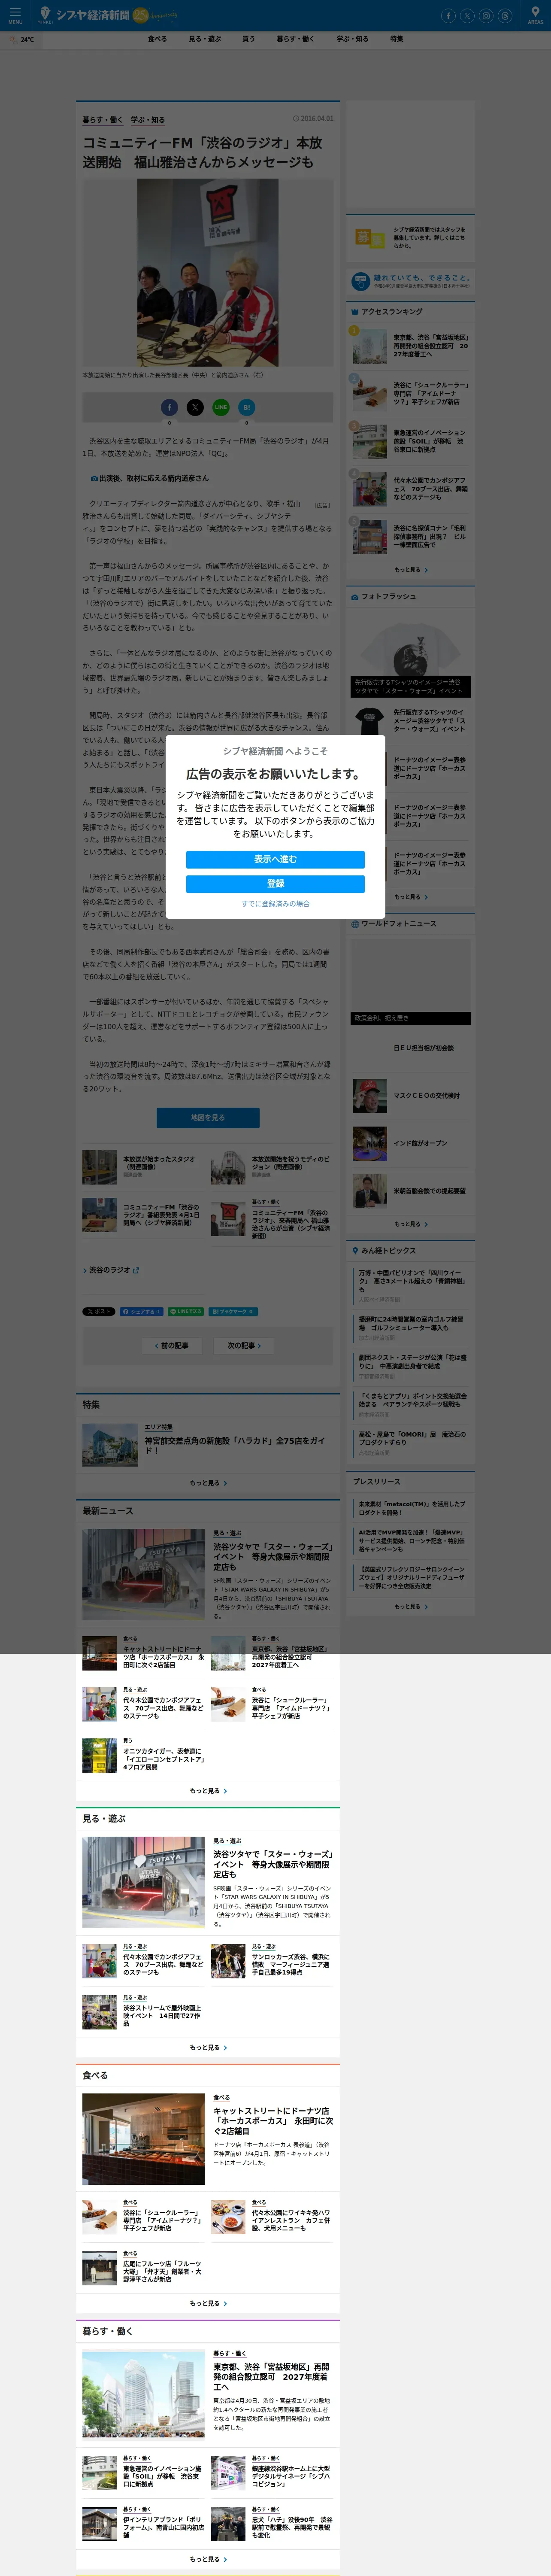Screen dimensions: 551x2576
Task: Open 渋谷ツタヤで「スター・ウォーズ」headline in 最新ニュース
Action: pyautogui.click(x=272, y=1557)
